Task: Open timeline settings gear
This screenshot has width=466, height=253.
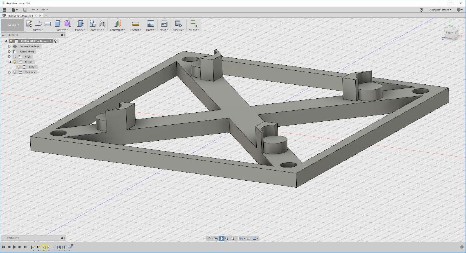Action: pyautogui.click(x=461, y=247)
